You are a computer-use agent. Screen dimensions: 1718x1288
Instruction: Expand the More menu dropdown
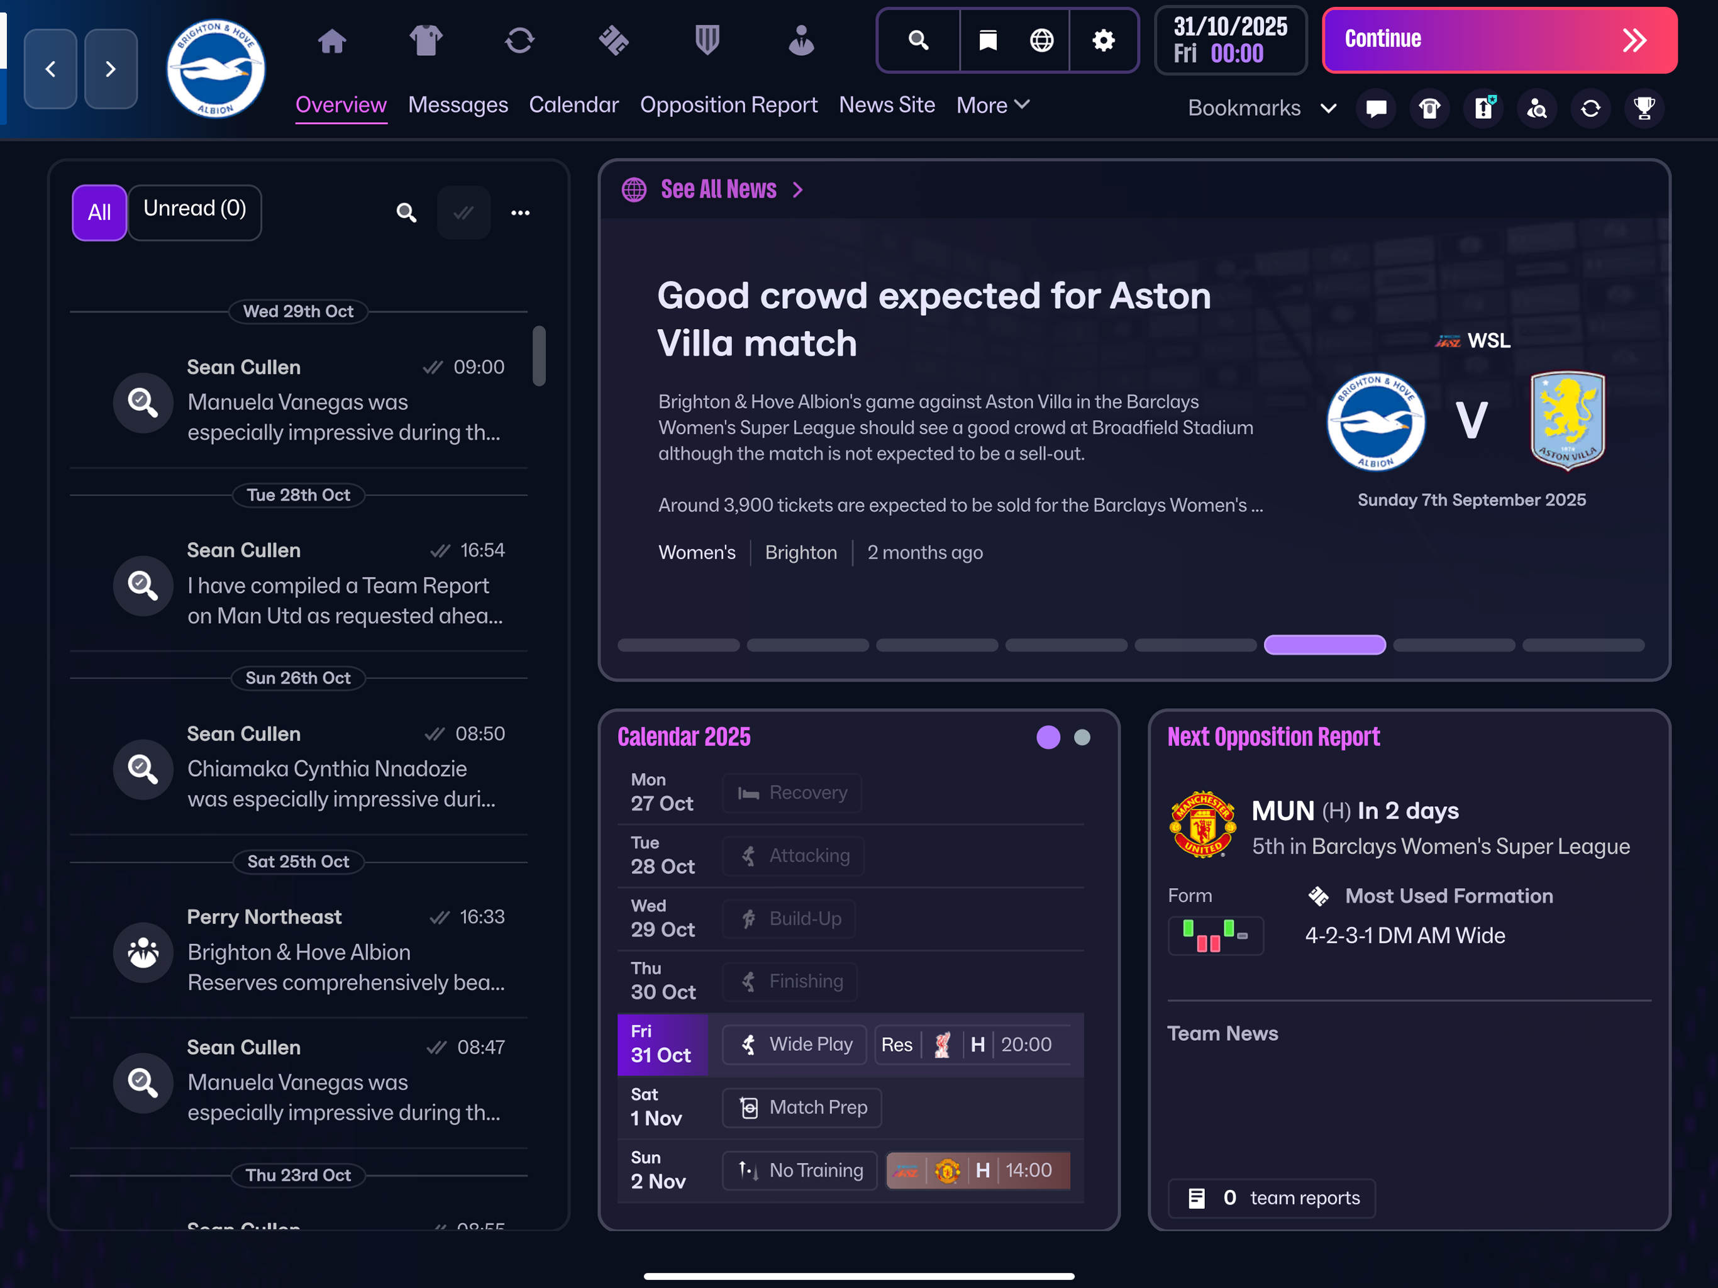[992, 105]
